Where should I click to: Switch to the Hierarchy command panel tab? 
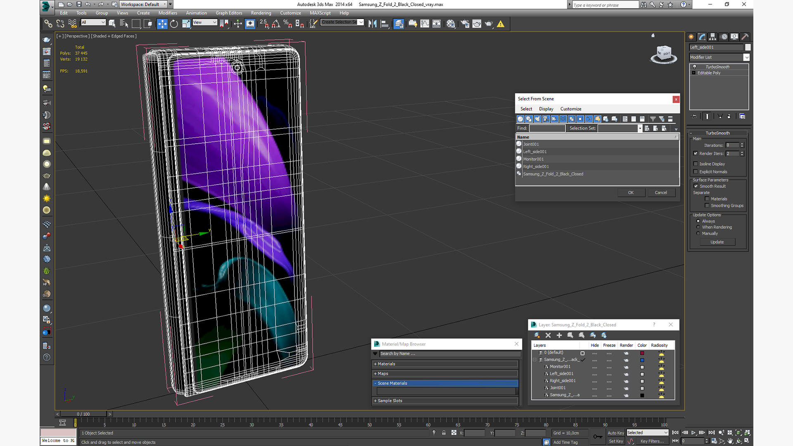coord(712,37)
